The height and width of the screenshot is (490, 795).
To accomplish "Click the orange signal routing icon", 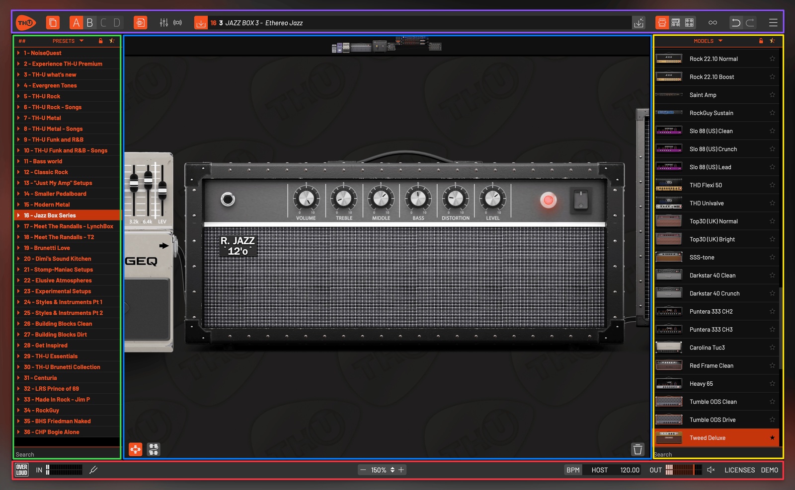I will tap(136, 449).
